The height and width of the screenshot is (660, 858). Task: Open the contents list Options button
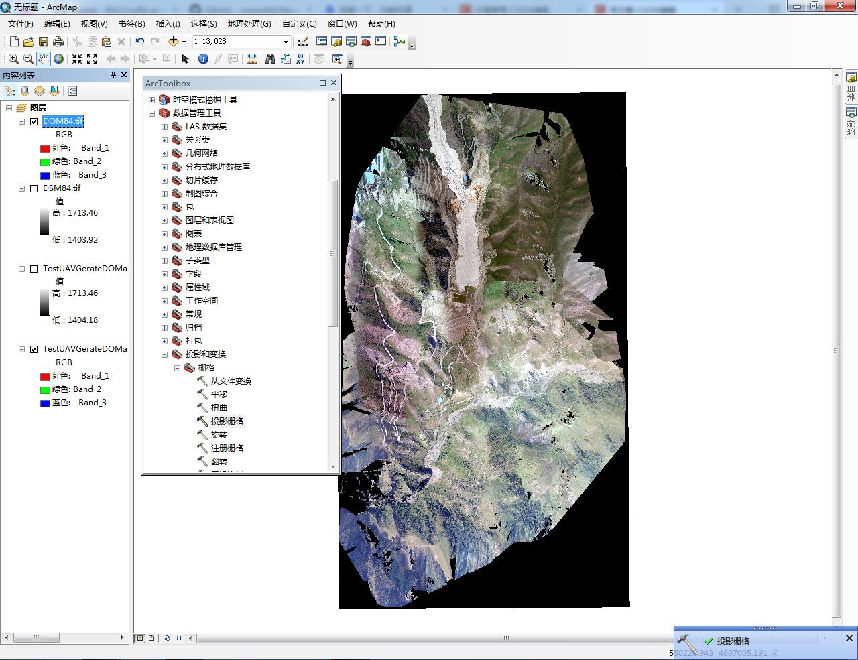[73, 91]
